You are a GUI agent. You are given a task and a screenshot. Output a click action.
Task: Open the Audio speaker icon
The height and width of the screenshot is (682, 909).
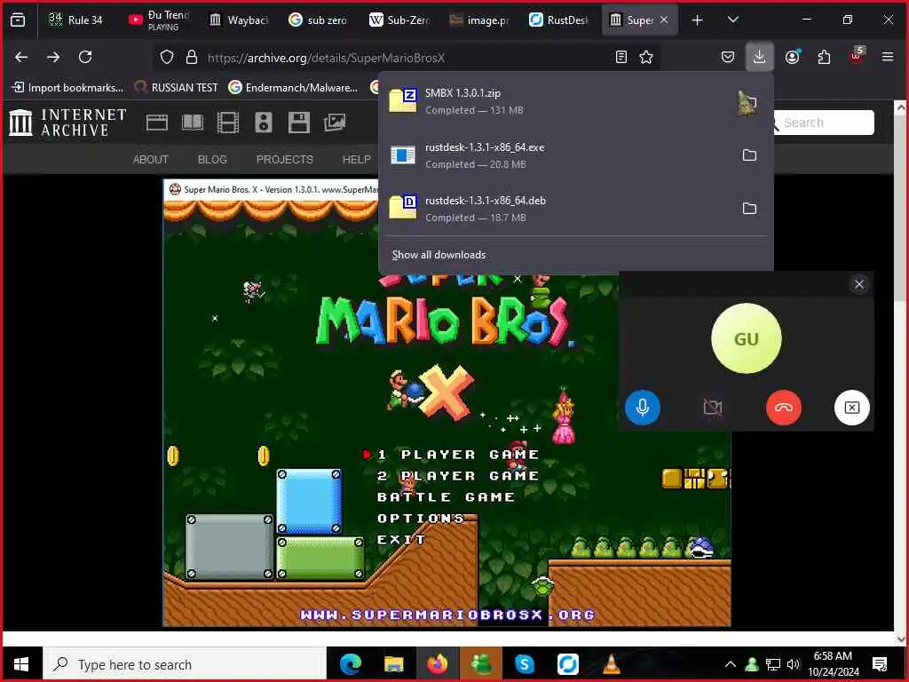click(263, 123)
